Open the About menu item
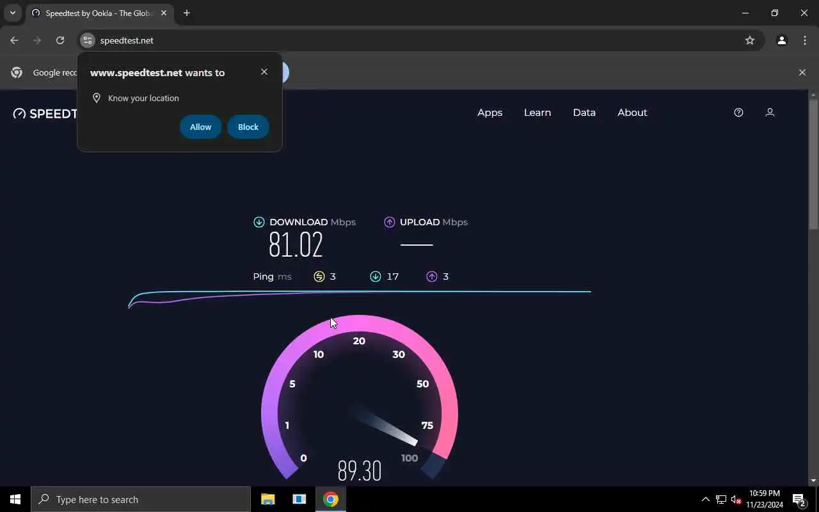 click(632, 112)
